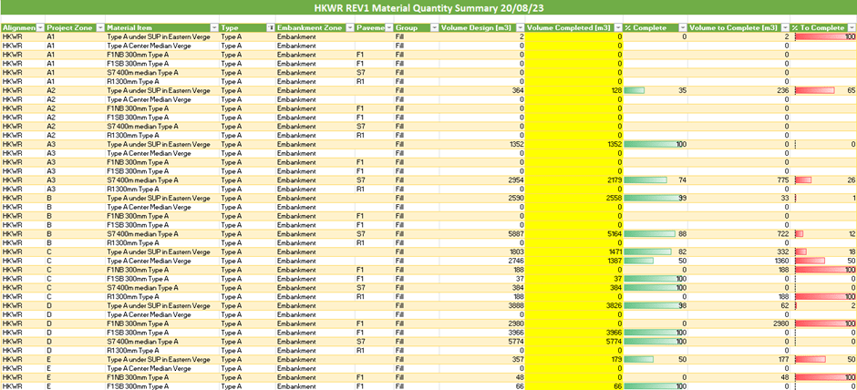The width and height of the screenshot is (857, 390).
Task: Open the Project Zone filter dropdown
Action: [99, 28]
